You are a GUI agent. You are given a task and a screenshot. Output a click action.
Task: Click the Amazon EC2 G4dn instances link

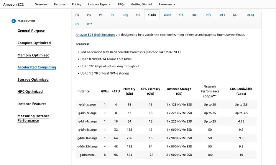(95, 35)
